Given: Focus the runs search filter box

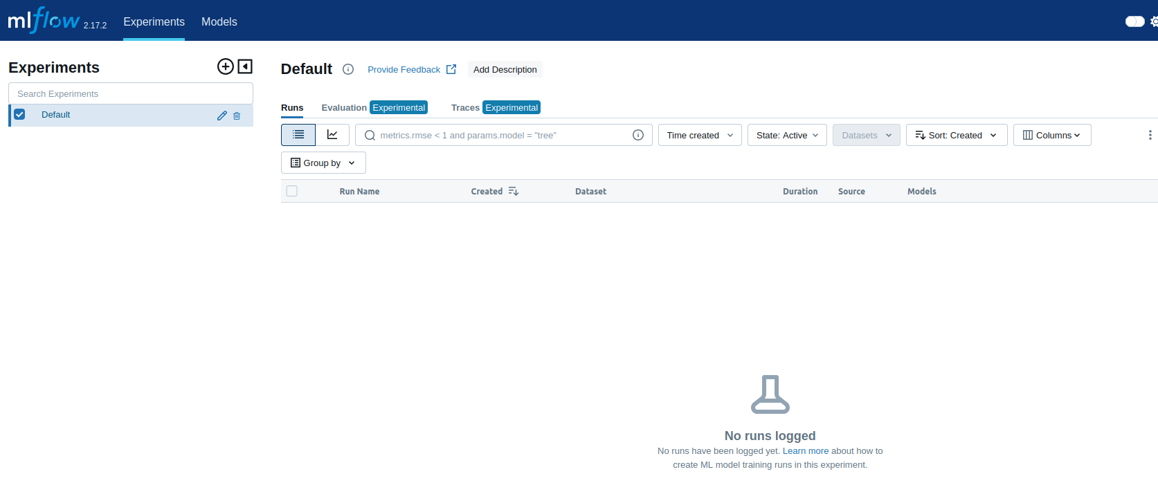Looking at the screenshot, I should (504, 135).
